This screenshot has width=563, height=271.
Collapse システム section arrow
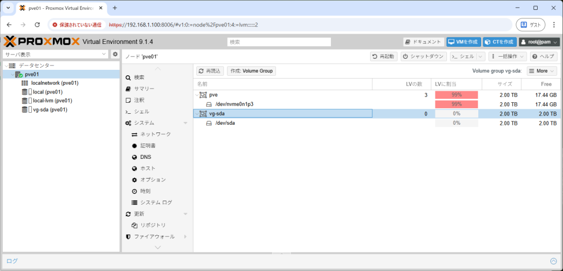coord(186,123)
